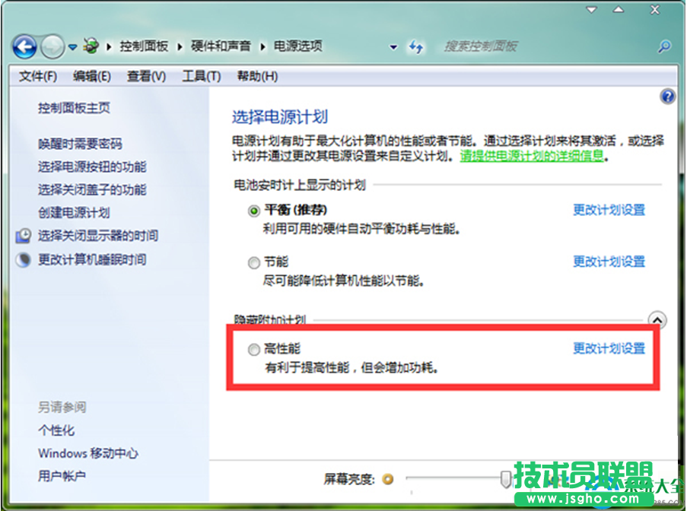
Task: Click the sleep timer icon beside 更改计算机睡眠时间
Action: [22, 259]
